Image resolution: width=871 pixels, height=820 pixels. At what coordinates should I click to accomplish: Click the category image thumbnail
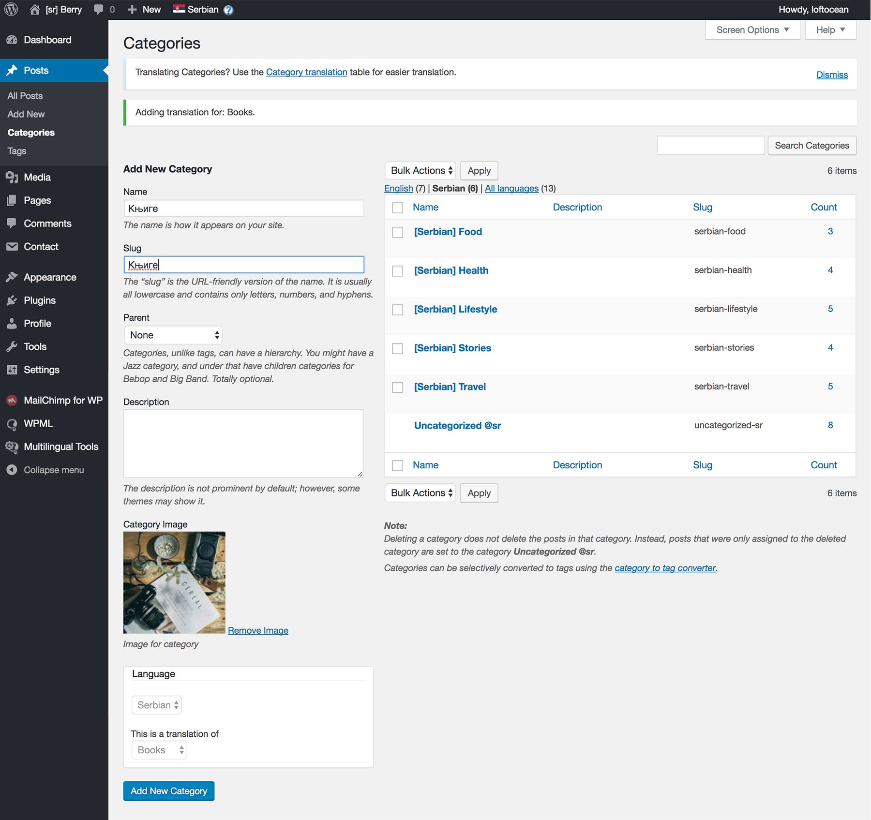click(x=174, y=582)
